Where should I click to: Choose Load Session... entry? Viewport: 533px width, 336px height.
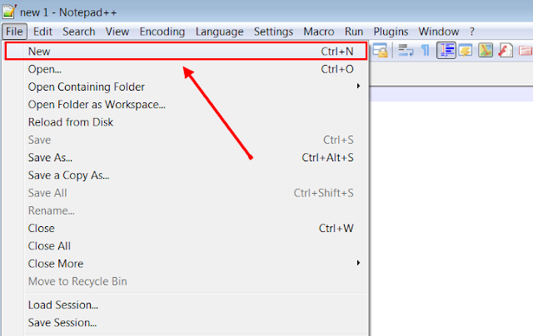coord(187,304)
